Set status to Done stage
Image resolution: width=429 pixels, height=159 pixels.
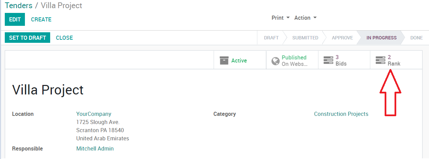click(x=416, y=38)
